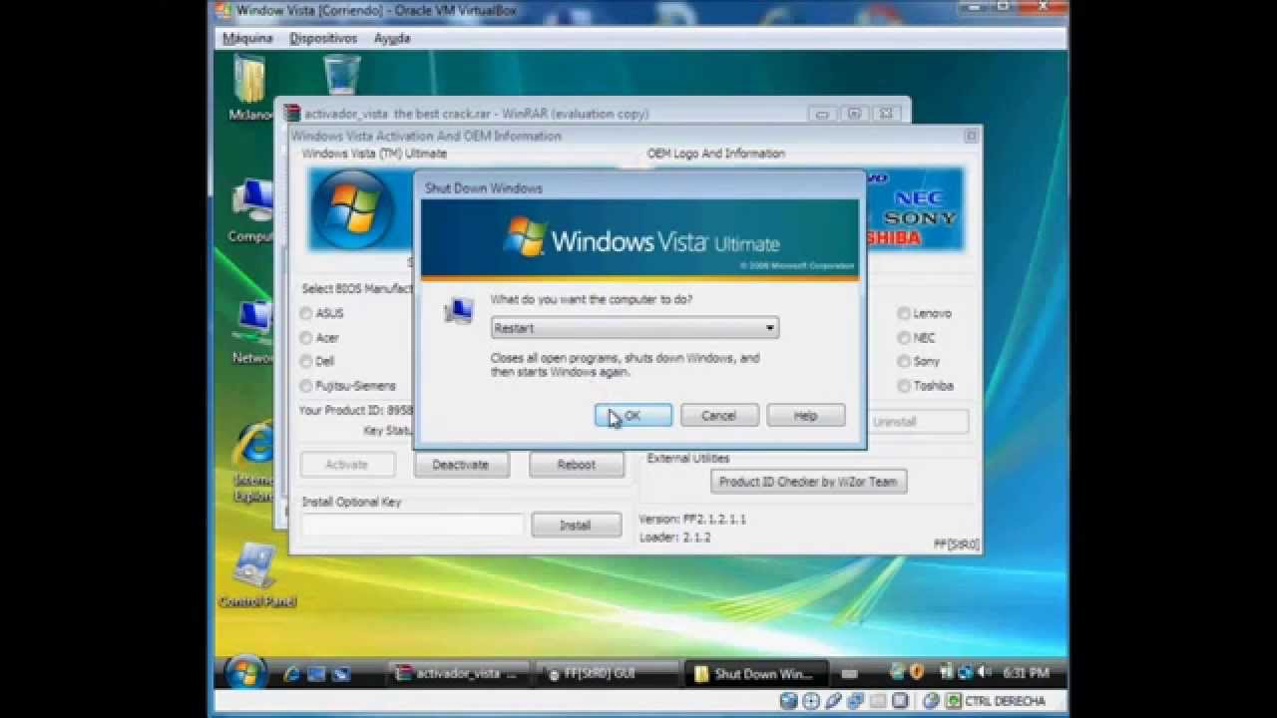Click the Install Optional Key text field

[412, 526]
